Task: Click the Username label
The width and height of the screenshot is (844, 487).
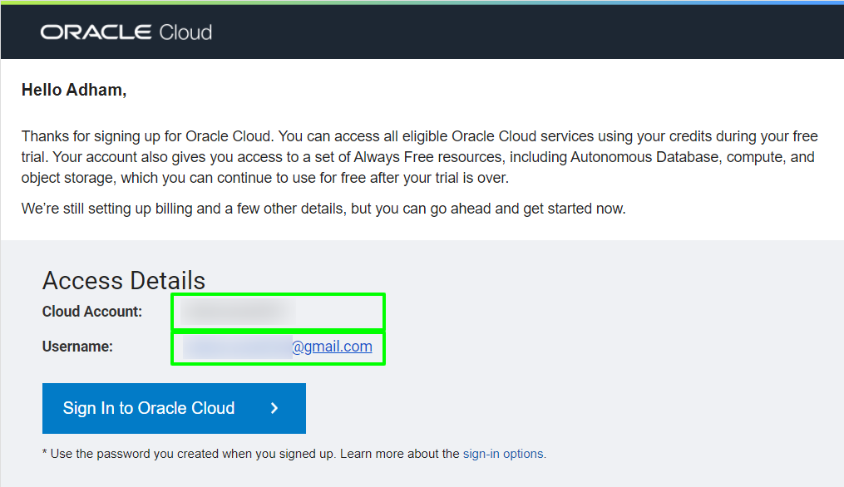Action: (77, 347)
